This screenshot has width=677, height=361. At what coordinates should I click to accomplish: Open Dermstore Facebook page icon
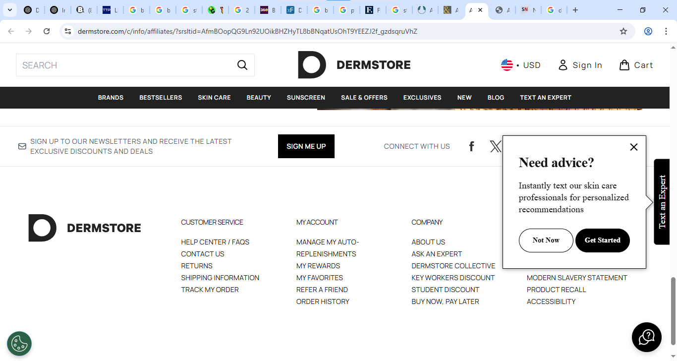[472, 146]
